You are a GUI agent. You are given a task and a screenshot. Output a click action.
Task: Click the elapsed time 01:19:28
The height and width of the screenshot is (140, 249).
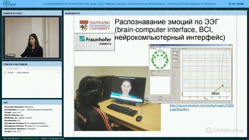(x=238, y=4)
